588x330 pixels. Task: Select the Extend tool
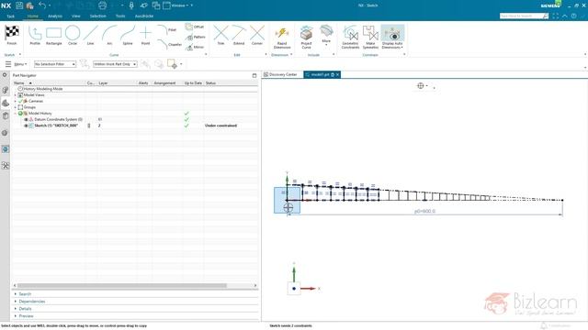coord(239,36)
